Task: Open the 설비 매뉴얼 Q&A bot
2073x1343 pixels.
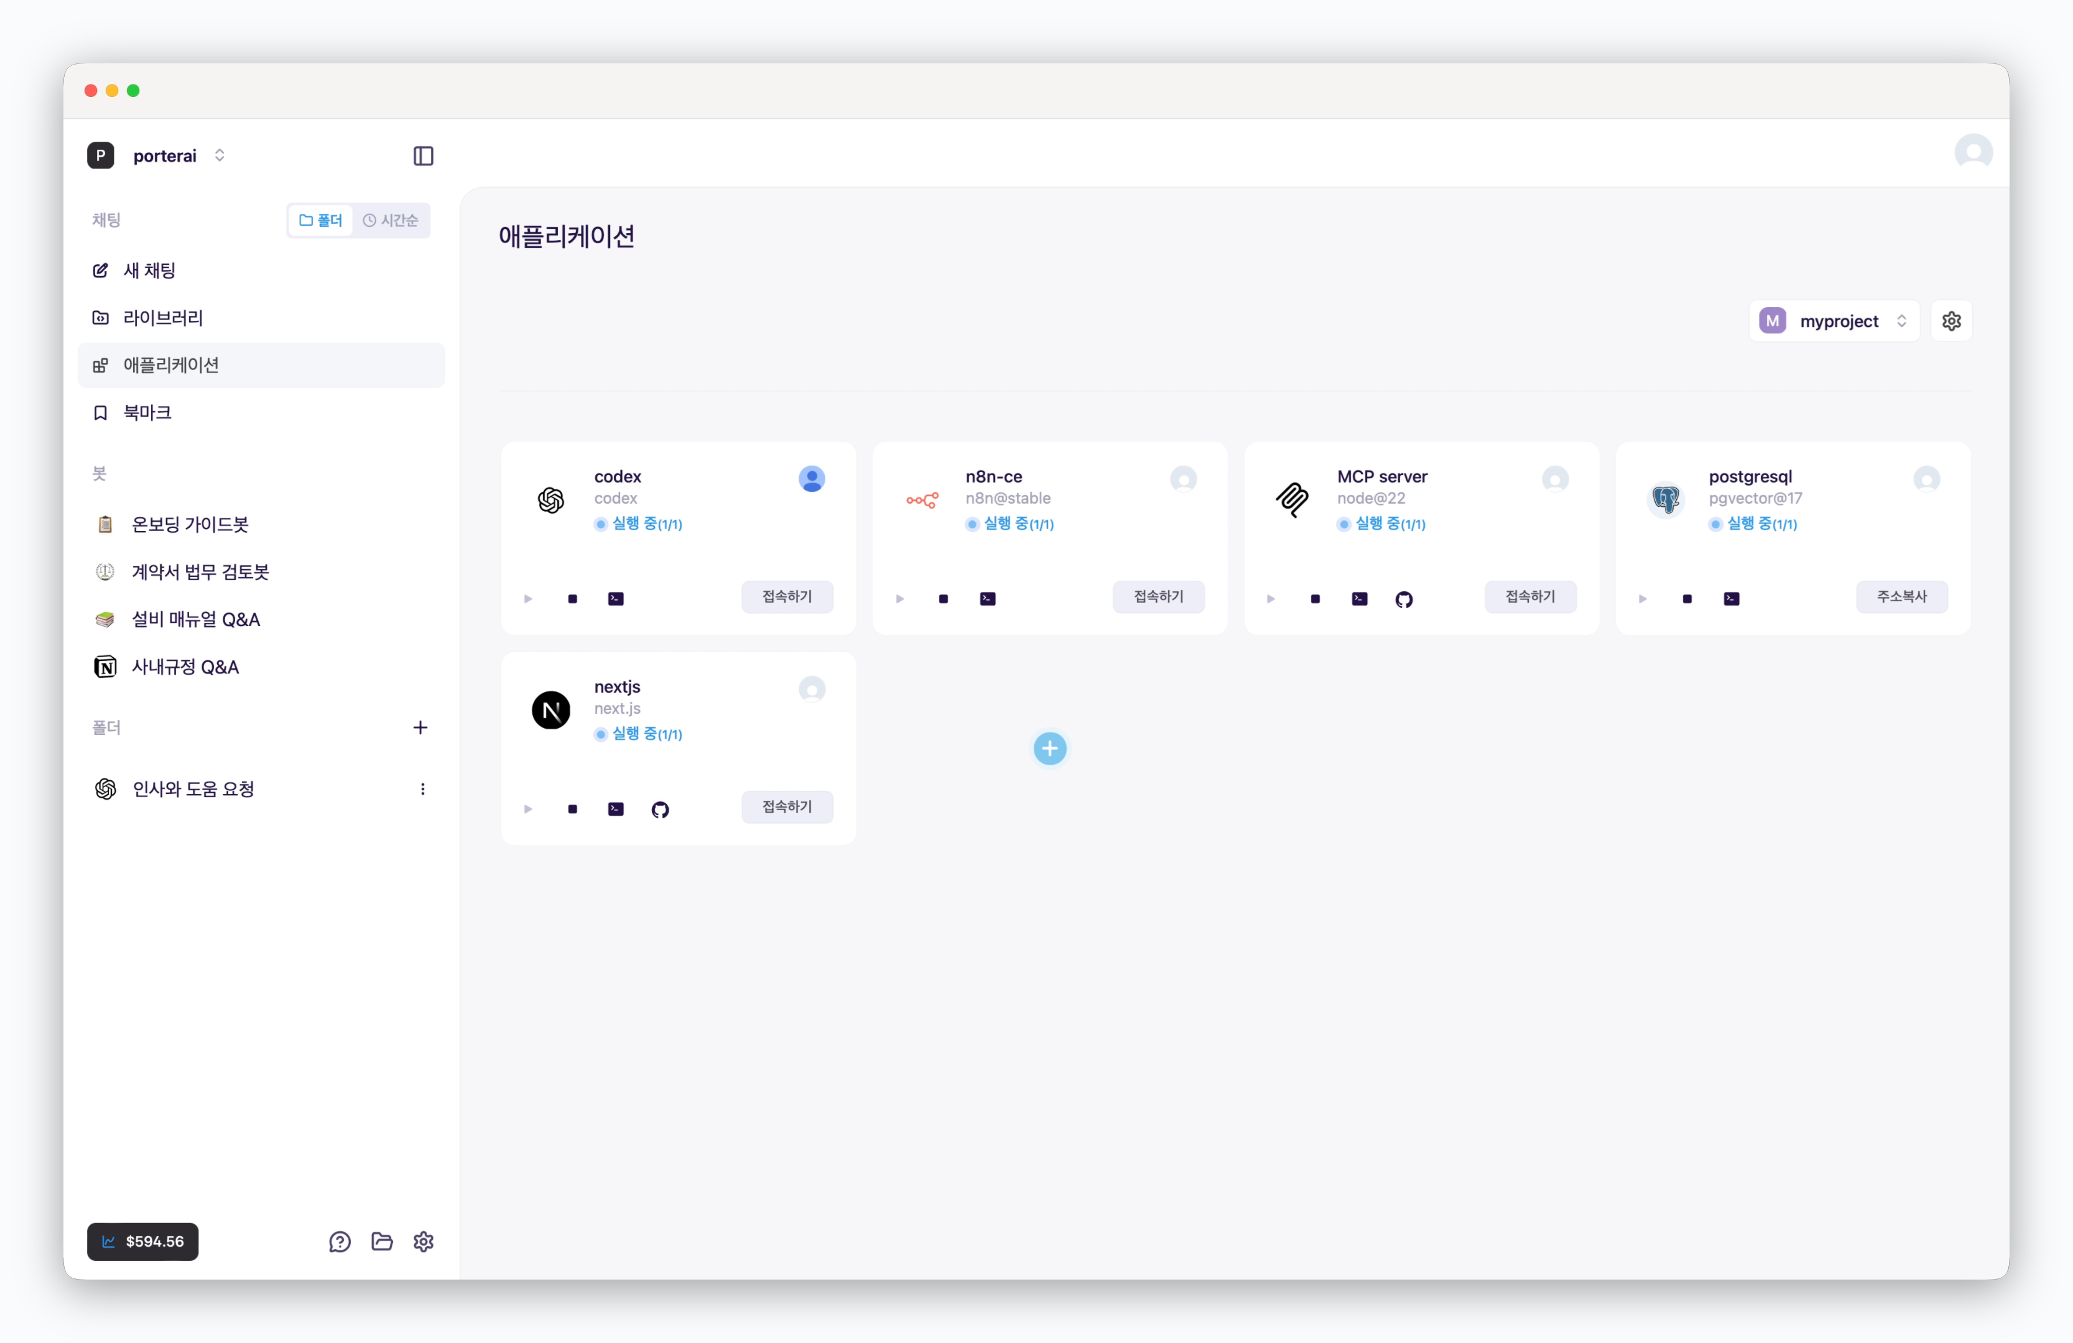Action: point(261,620)
